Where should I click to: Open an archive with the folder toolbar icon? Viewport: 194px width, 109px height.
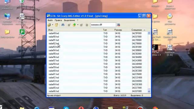(x=49, y=25)
